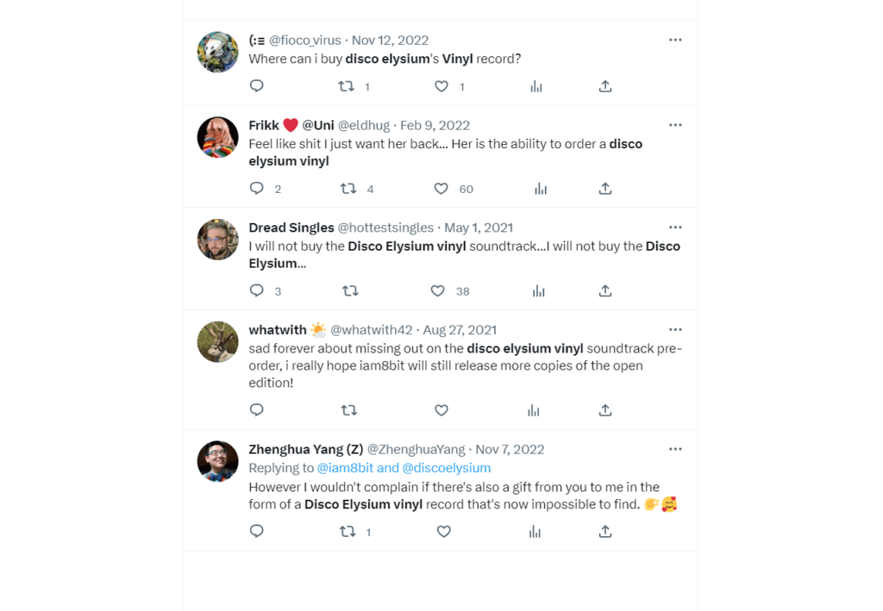The height and width of the screenshot is (611, 883).
Task: Retweet whatwith's soundtrack tweet
Action: pyautogui.click(x=349, y=410)
